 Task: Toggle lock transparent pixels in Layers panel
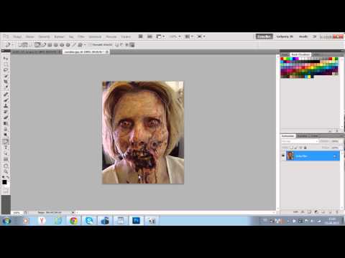click(x=292, y=148)
